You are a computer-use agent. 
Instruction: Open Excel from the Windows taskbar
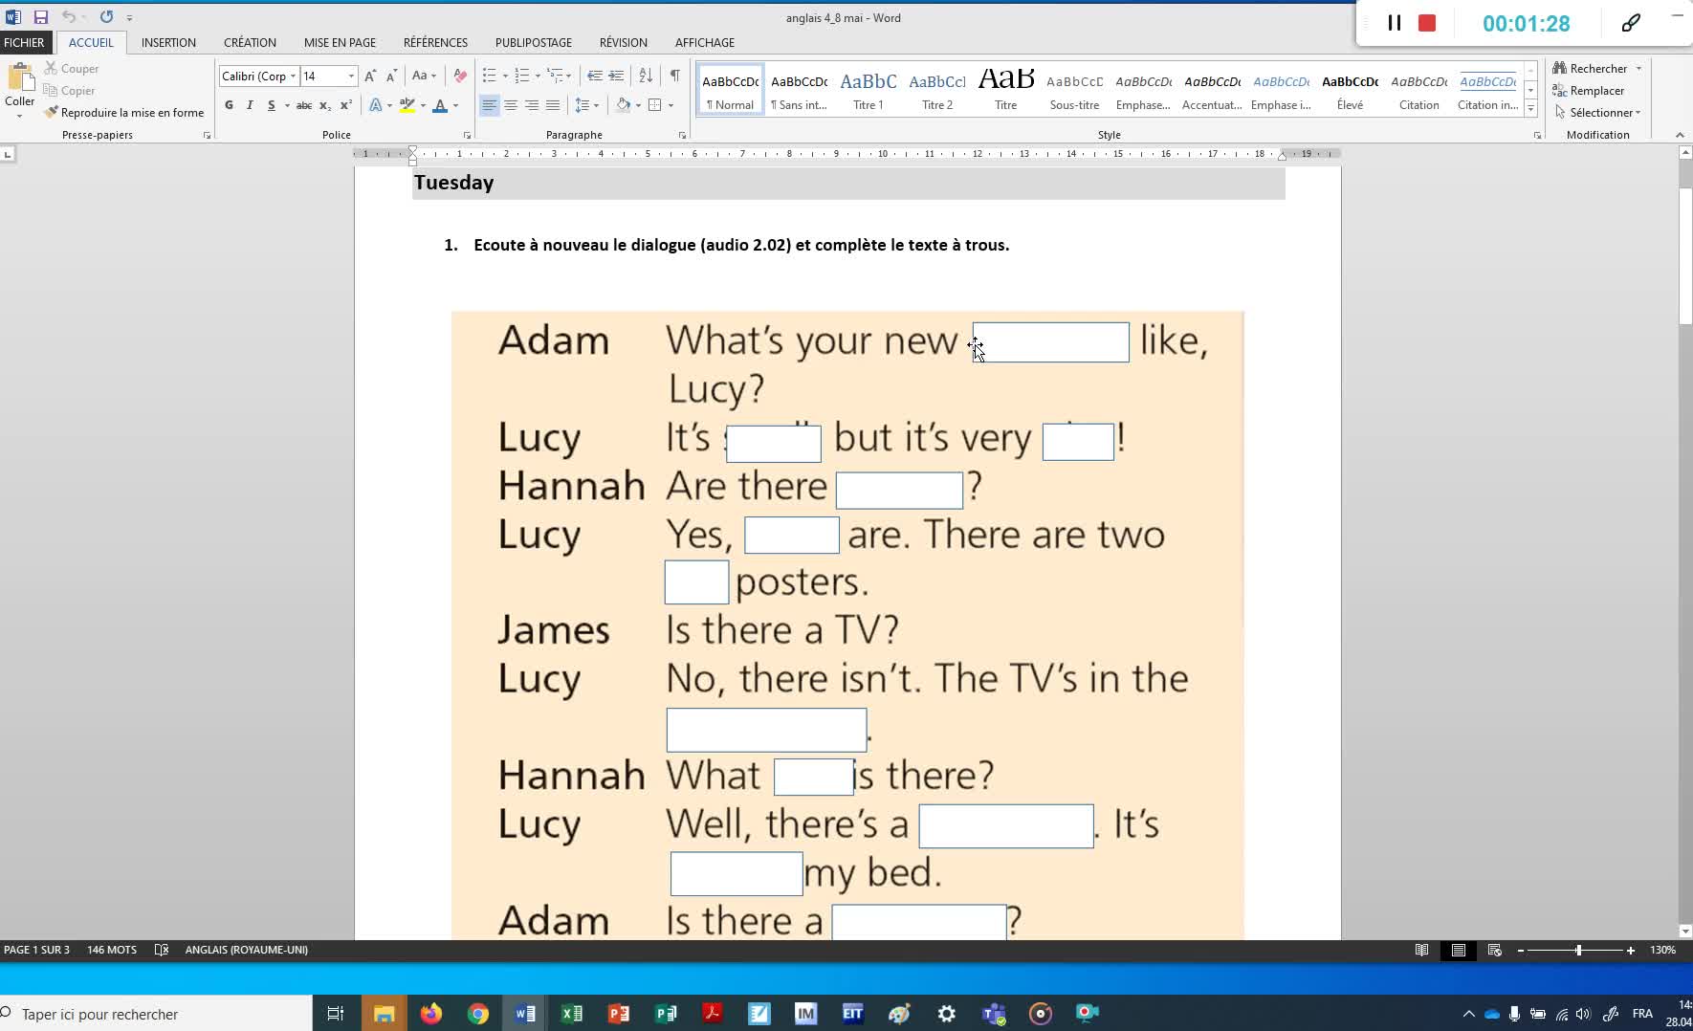572,1014
